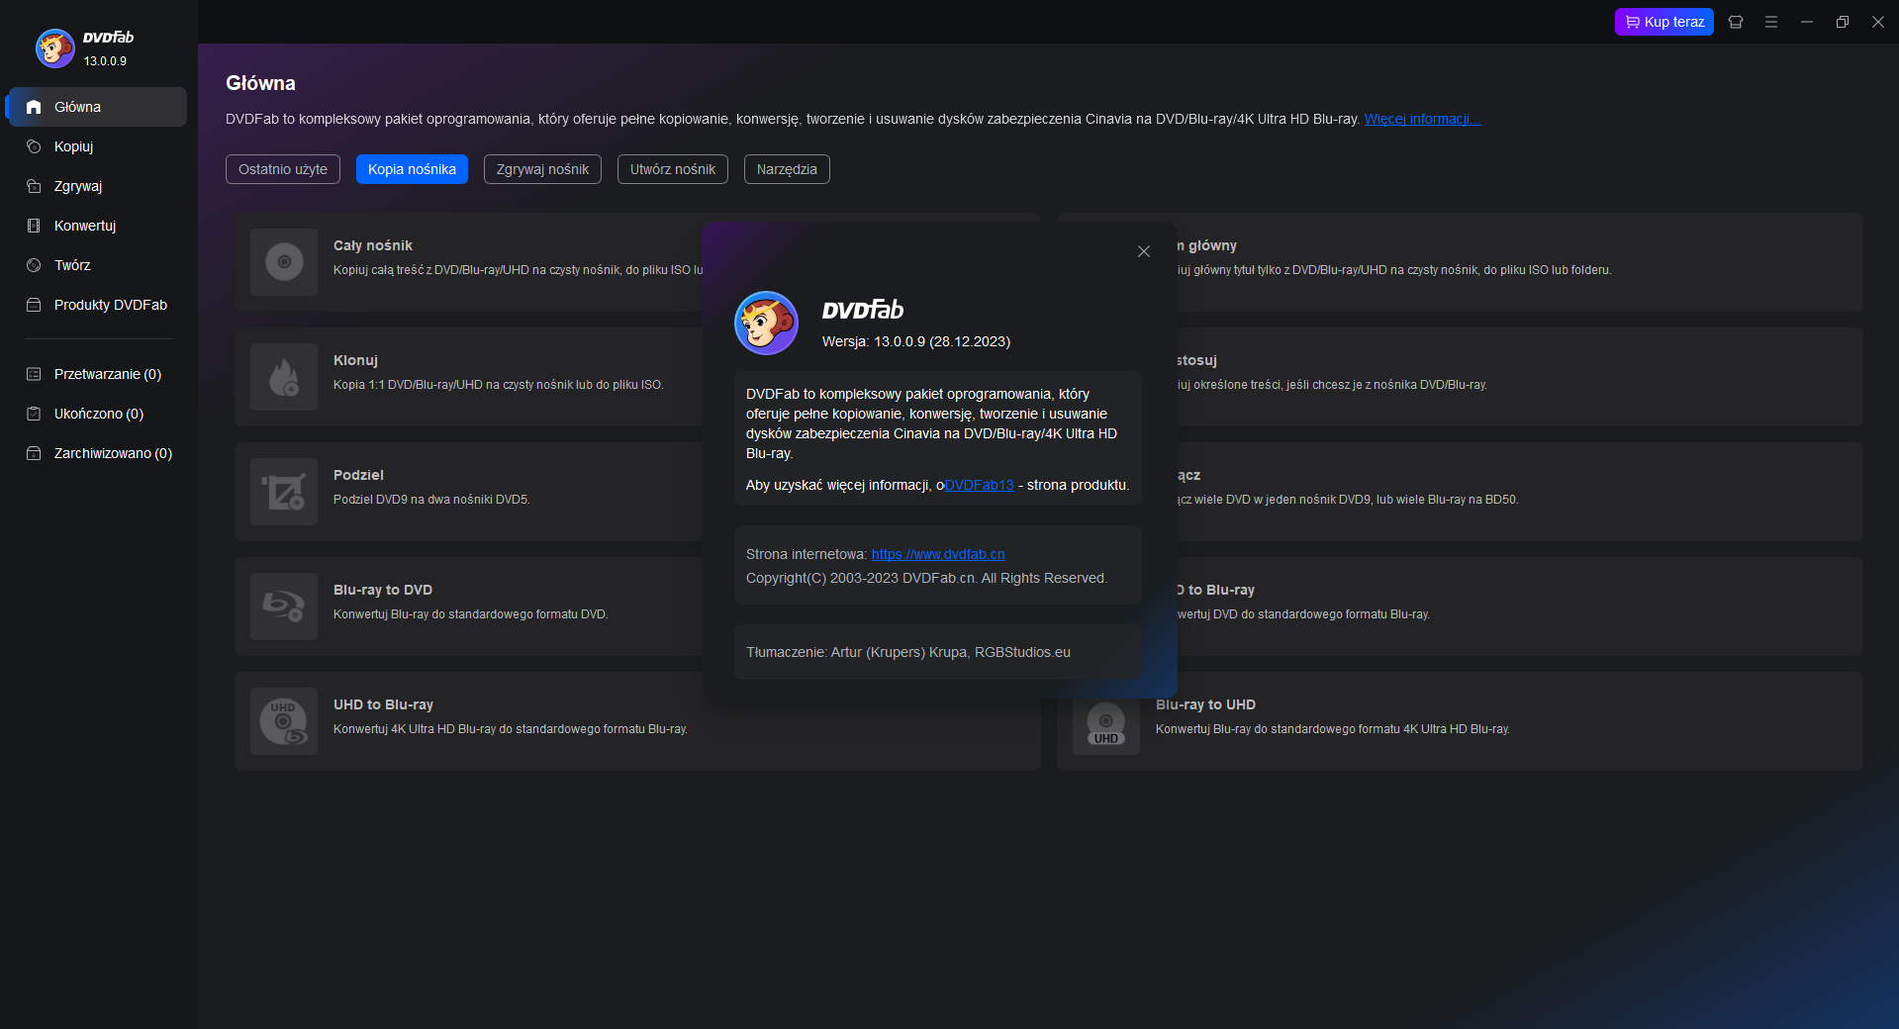The image size is (1899, 1029).
Task: Select the Podziel split icon
Action: click(284, 492)
